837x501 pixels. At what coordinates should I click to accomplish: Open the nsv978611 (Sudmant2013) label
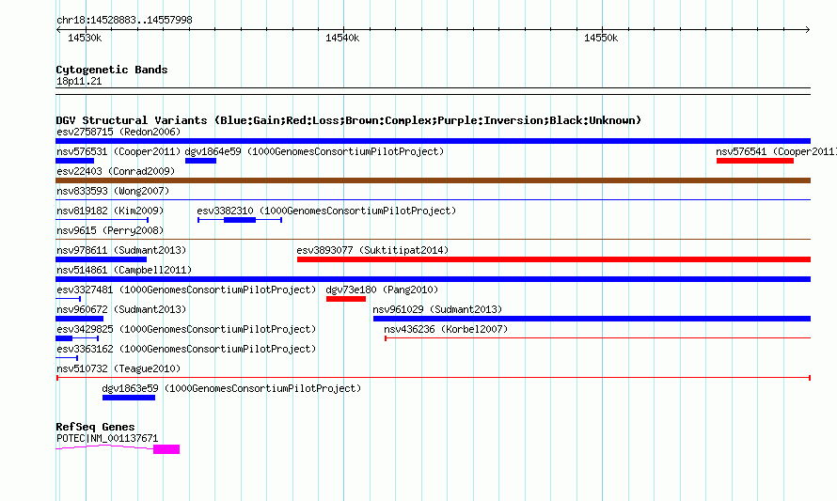point(121,250)
